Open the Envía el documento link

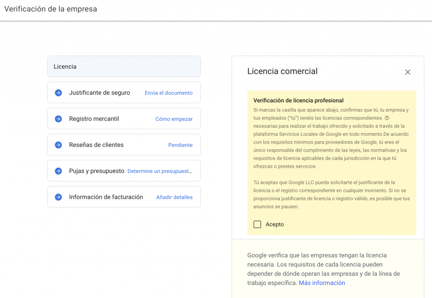[168, 92]
